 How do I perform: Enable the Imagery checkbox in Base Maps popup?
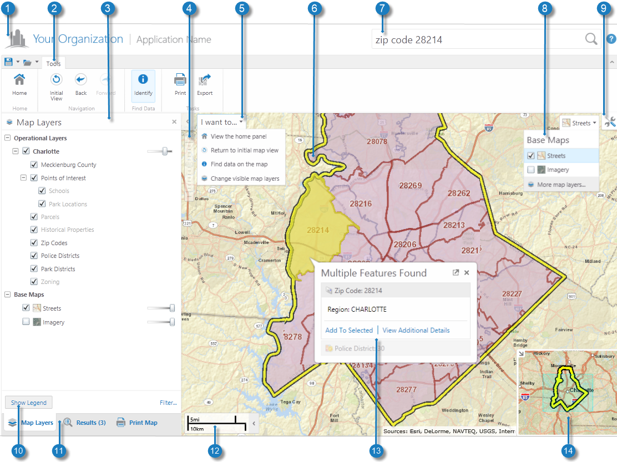(531, 170)
